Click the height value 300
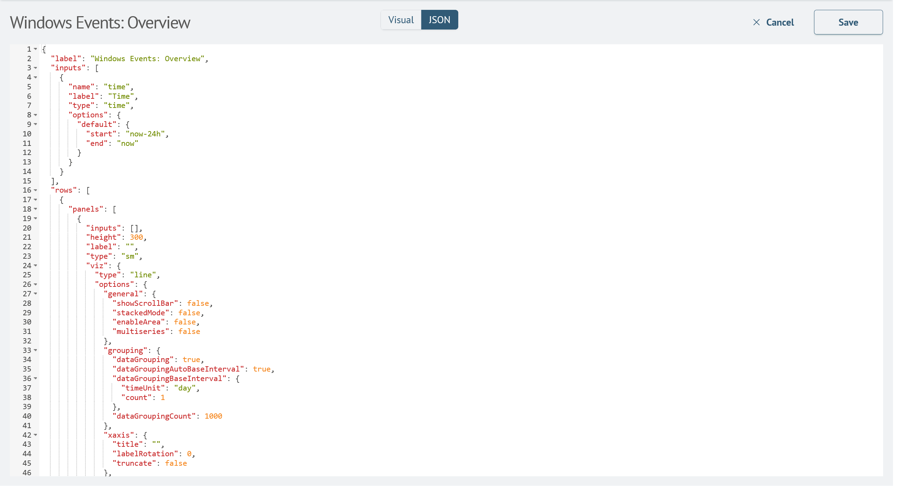Screen dimensions: 900x490 (136, 237)
